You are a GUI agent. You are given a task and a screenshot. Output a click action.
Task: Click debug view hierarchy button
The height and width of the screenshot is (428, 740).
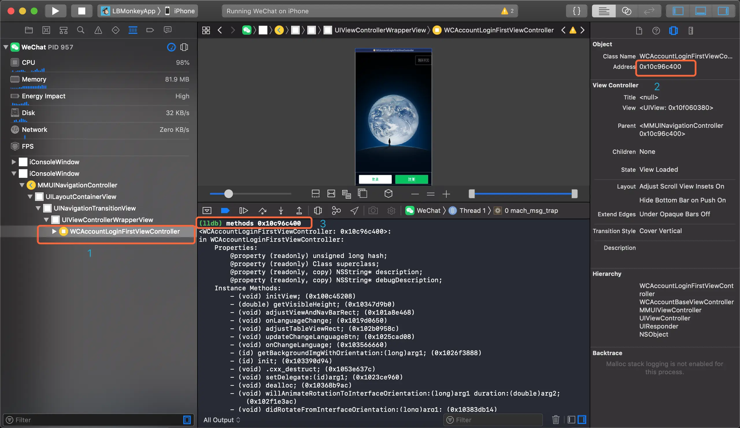tap(318, 210)
